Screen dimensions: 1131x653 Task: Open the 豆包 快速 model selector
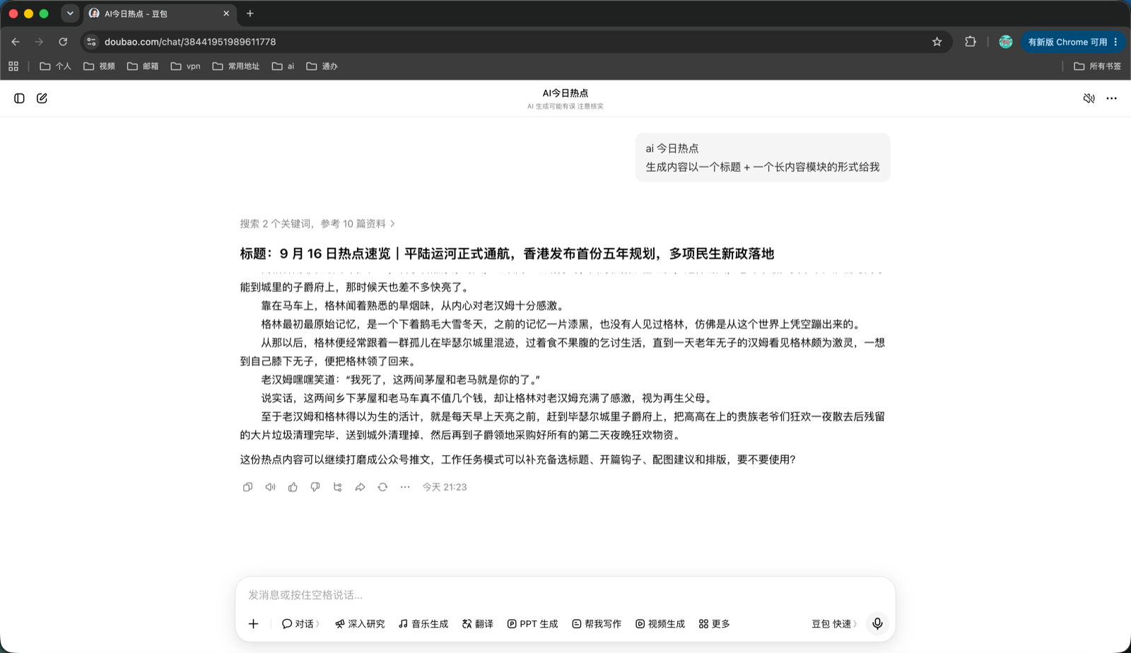834,623
